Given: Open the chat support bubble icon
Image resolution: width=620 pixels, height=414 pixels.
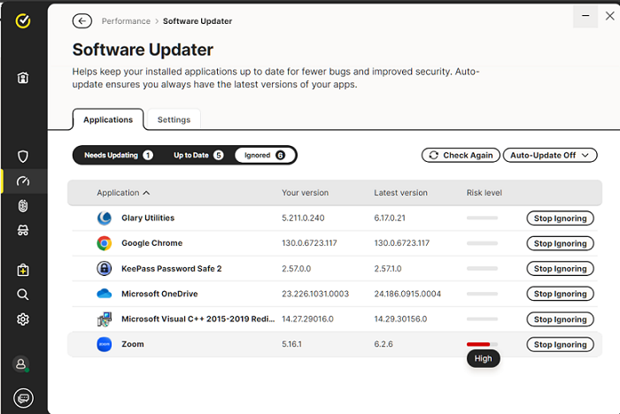Looking at the screenshot, I should click(23, 397).
